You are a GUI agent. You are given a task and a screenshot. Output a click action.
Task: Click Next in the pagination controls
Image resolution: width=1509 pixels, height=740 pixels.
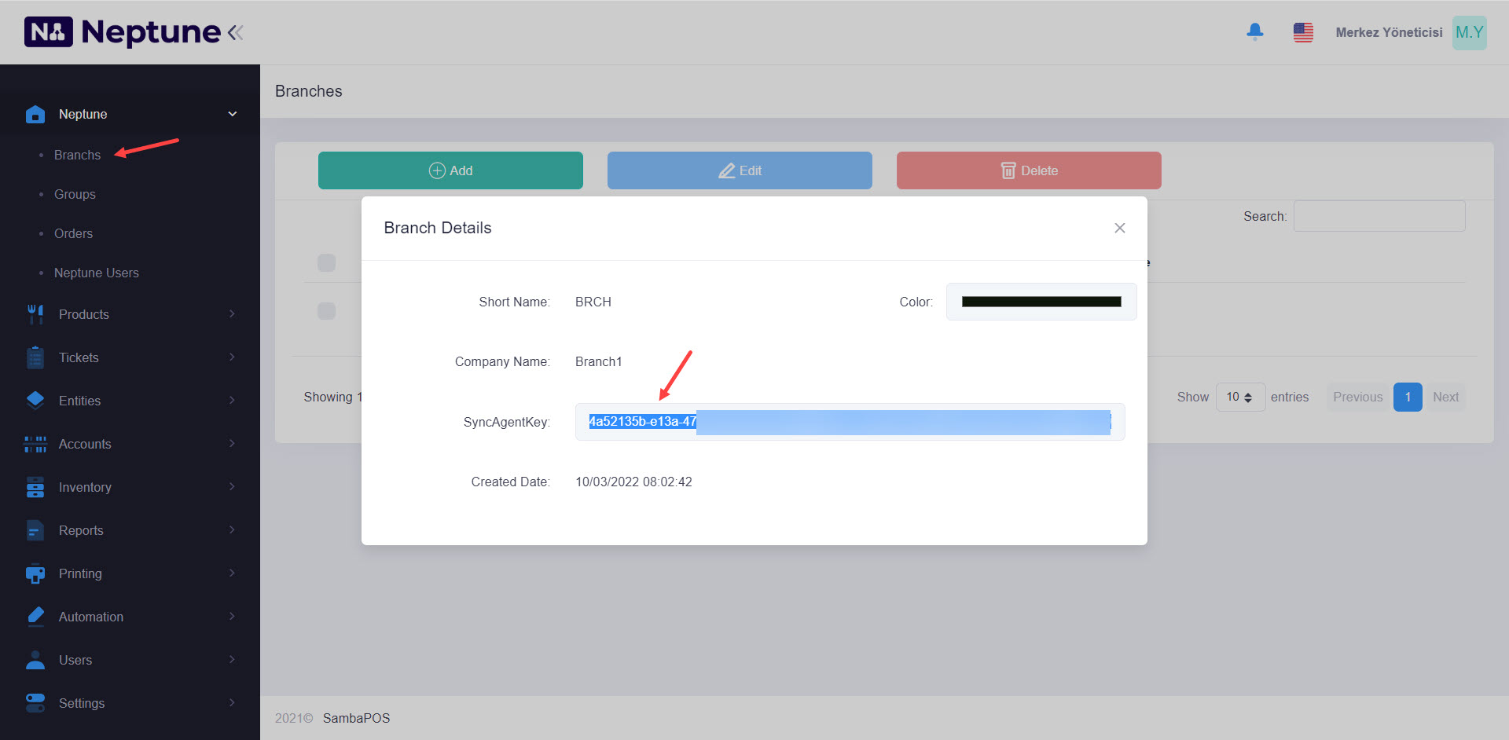coord(1445,397)
